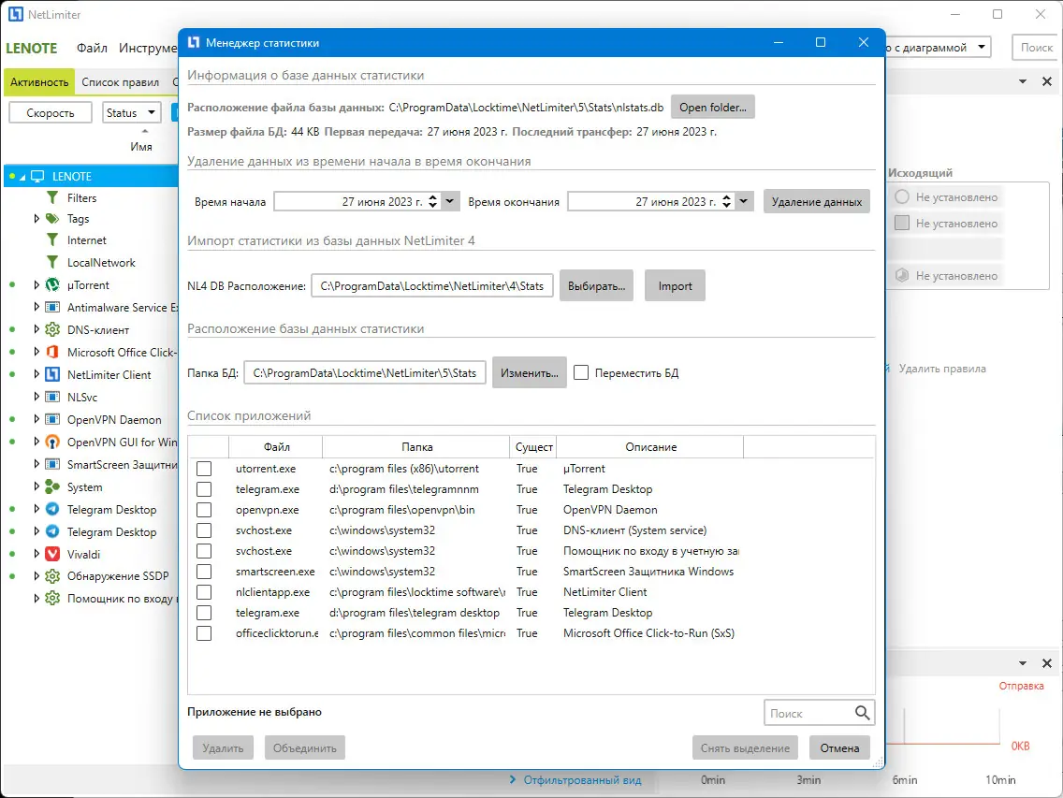Click the System process icon
Viewport: 1063px width, 798px height.
coord(52,486)
